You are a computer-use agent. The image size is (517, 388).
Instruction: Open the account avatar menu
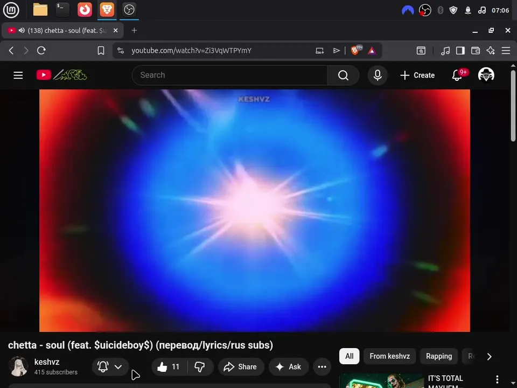click(x=486, y=75)
